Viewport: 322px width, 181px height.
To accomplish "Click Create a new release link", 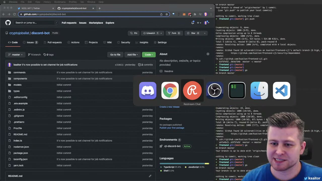I will (x=170, y=107).
